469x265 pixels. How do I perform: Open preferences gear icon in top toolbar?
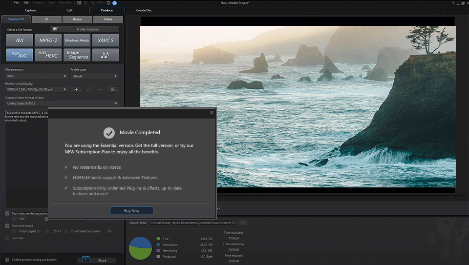point(108,3)
